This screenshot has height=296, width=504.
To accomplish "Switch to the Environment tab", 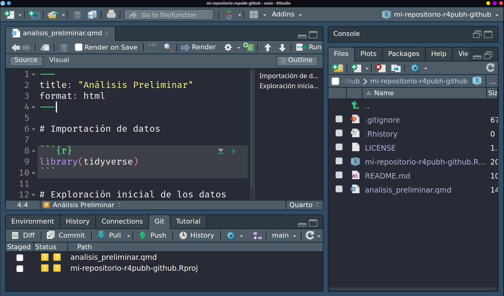I will coord(33,221).
